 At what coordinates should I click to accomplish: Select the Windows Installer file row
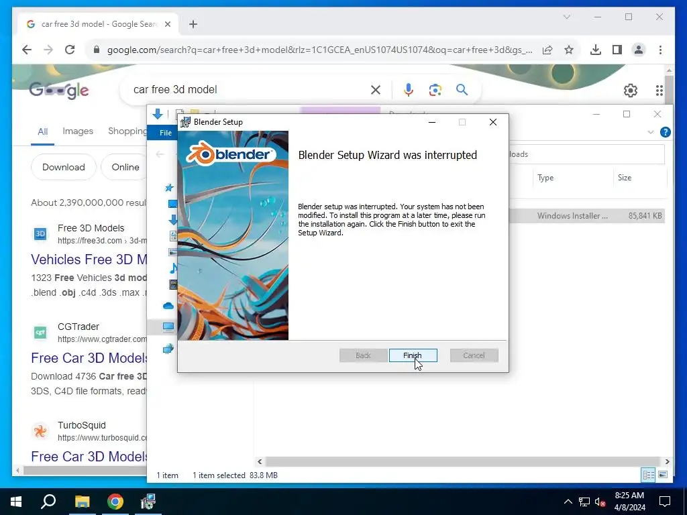[586, 215]
